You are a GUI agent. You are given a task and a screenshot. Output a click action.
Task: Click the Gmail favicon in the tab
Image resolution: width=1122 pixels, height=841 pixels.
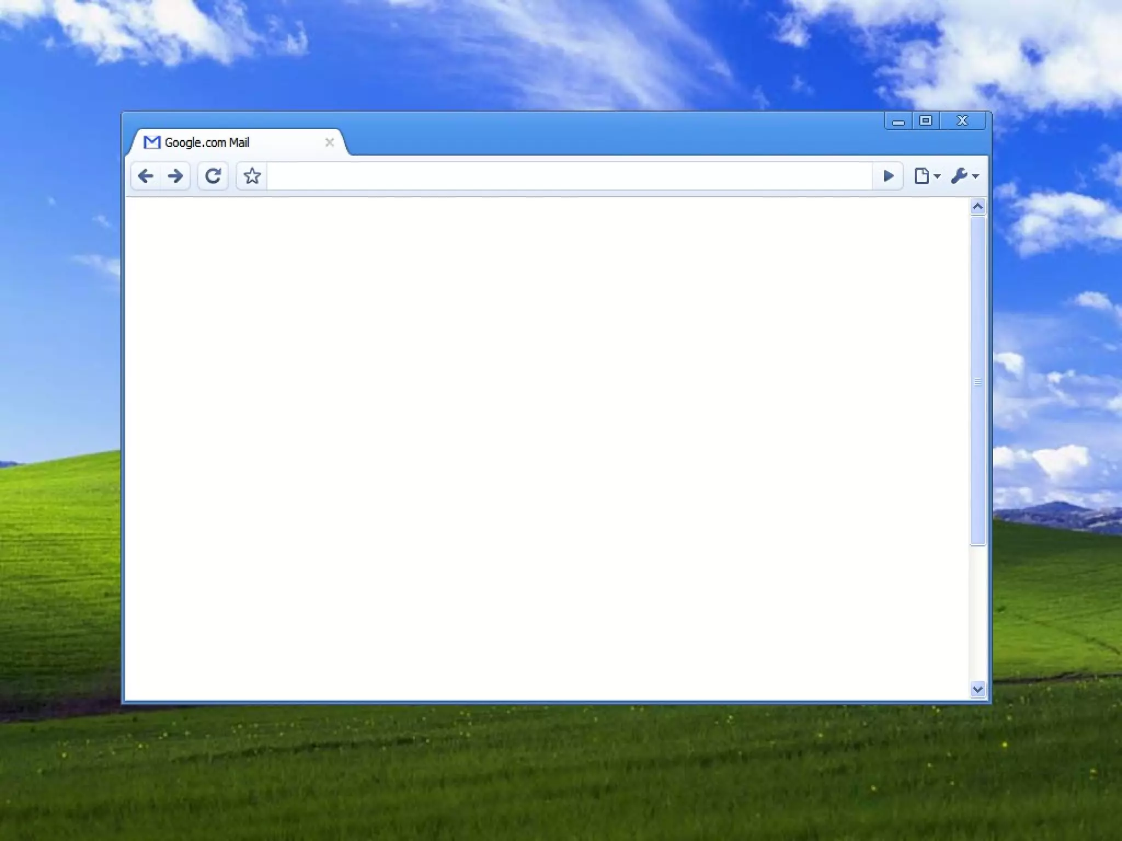click(151, 142)
